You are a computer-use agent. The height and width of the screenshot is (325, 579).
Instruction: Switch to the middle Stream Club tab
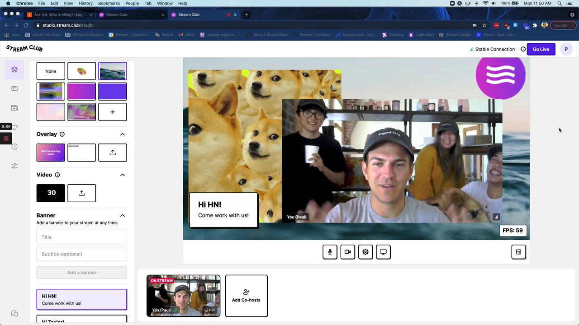point(131,14)
